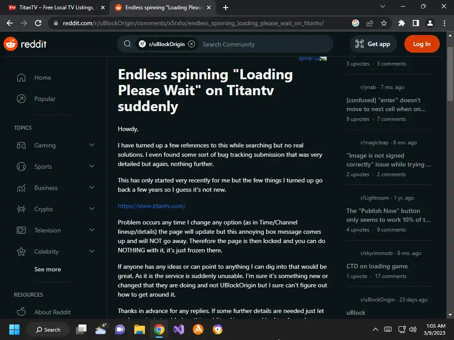Click Windows taskbar Search box
Viewport: 454px width, 340px height.
(x=48, y=329)
